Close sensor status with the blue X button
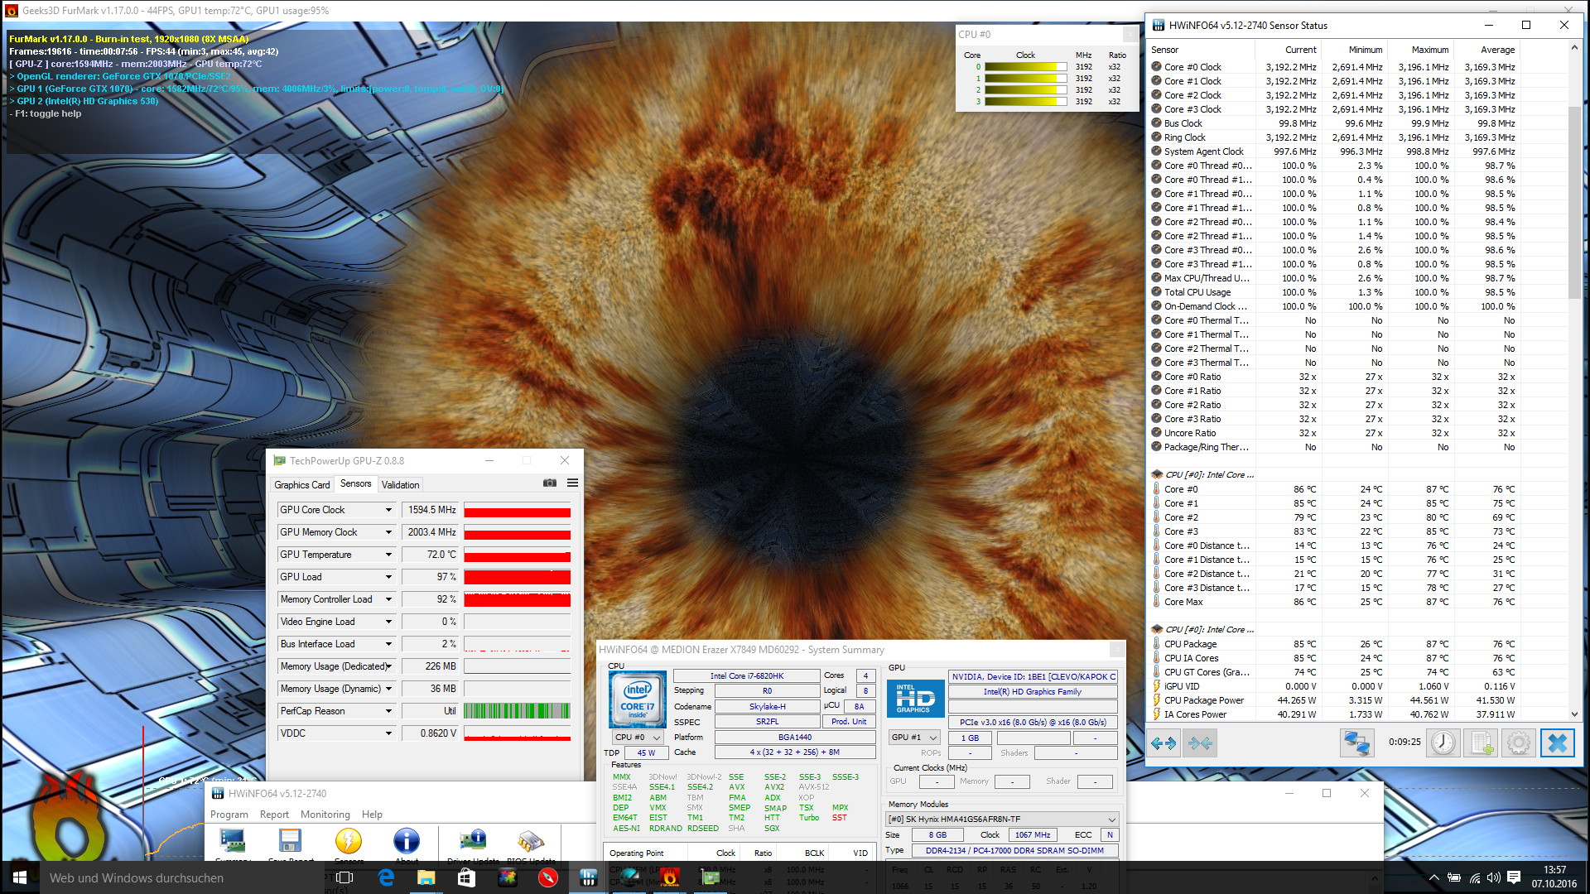The height and width of the screenshot is (894, 1590). (x=1557, y=743)
